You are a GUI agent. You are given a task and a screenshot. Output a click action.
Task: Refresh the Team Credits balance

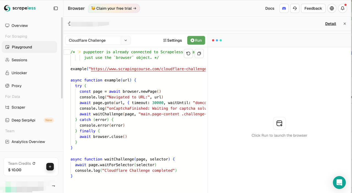click(34, 163)
